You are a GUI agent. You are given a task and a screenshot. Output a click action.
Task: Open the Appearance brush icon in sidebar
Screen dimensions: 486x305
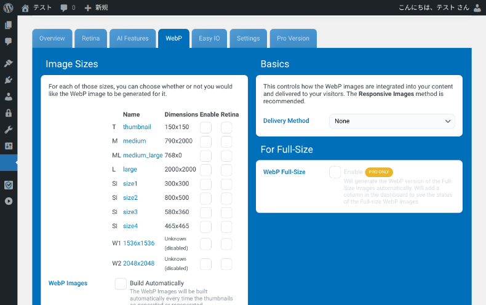tap(8, 63)
